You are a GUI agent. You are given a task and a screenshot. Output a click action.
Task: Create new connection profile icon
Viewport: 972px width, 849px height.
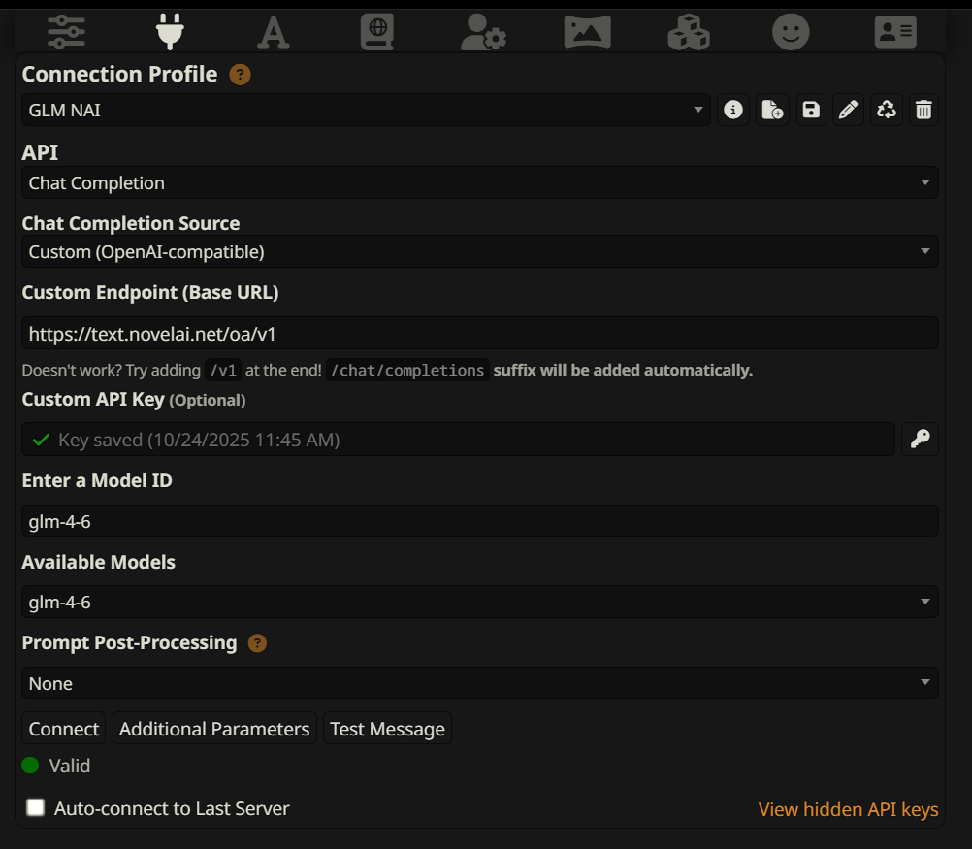[772, 110]
